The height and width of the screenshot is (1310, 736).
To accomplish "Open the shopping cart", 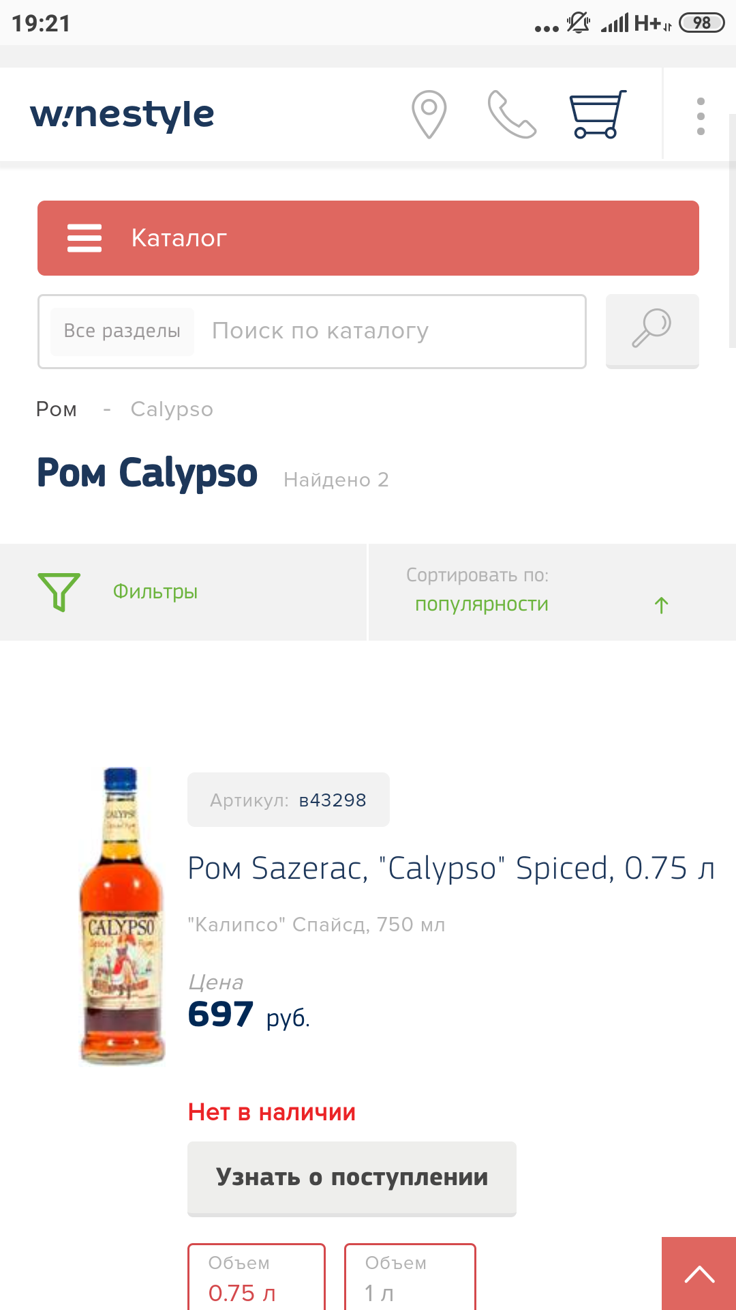I will point(598,115).
